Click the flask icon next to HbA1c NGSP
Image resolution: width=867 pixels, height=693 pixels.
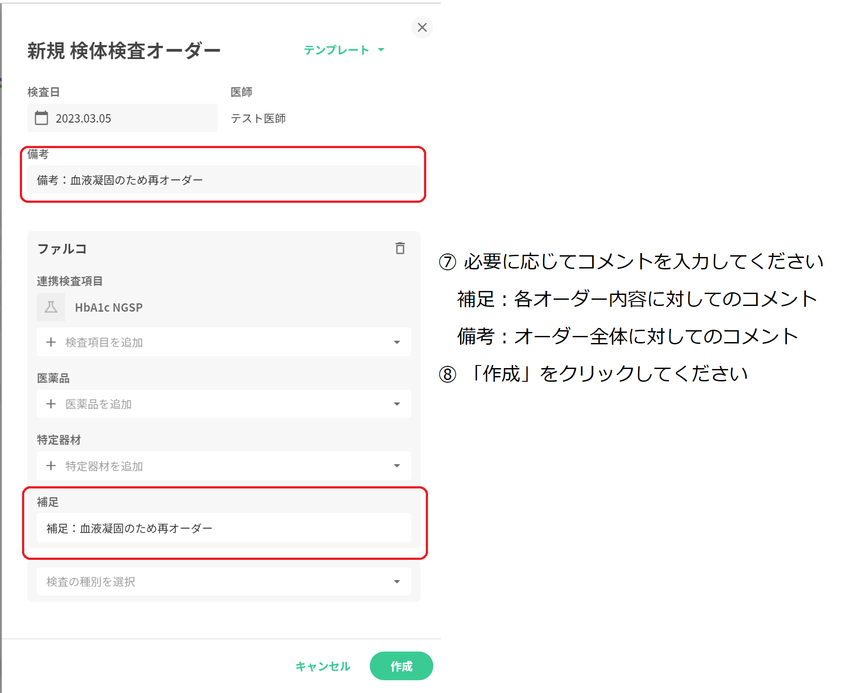coord(51,307)
